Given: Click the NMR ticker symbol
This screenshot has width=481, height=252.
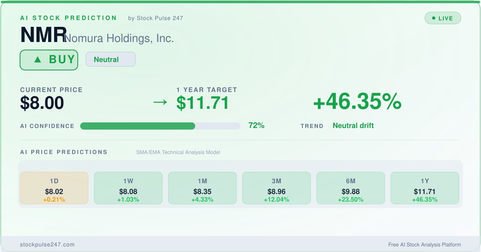Looking at the screenshot, I should tap(43, 35).
